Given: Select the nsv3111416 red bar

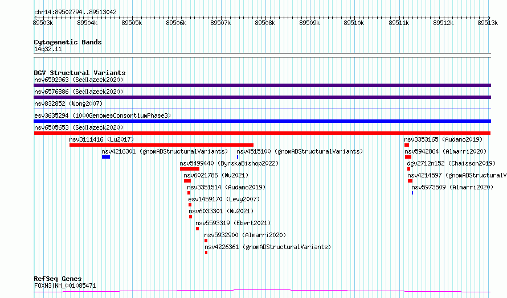Looking at the screenshot, I should (161, 145).
